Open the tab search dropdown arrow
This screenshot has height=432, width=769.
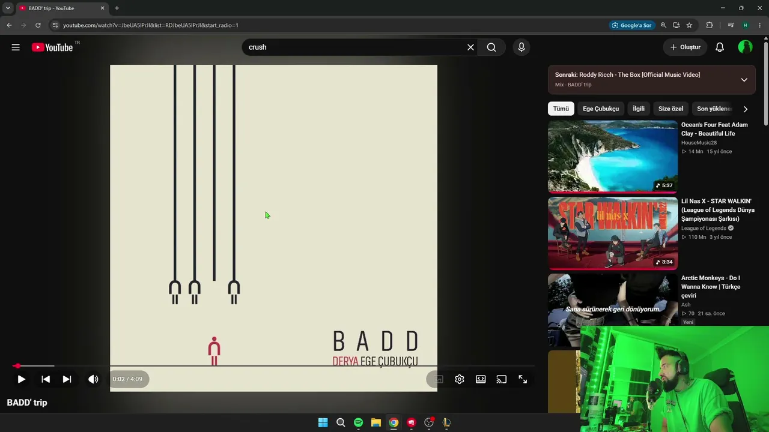[8, 8]
